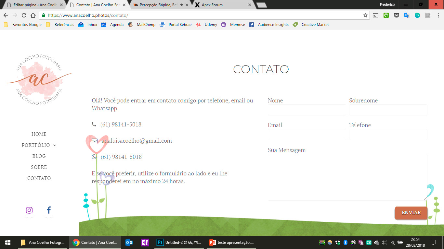
Task: Open the Instagram profile icon
Action: pos(29,210)
